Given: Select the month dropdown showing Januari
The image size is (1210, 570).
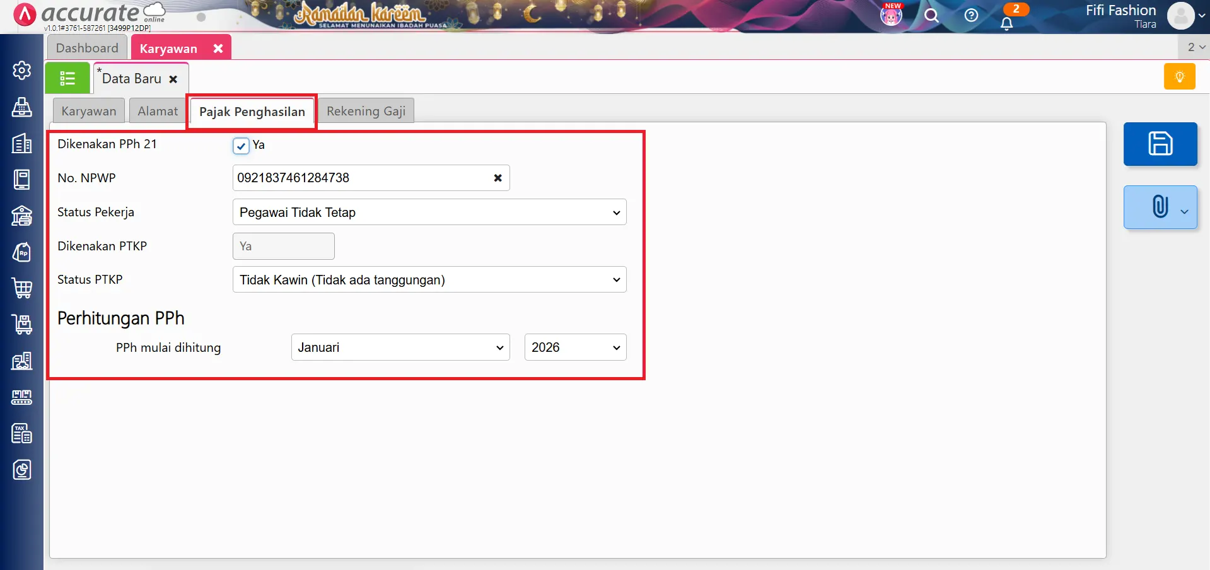Looking at the screenshot, I should coord(400,347).
